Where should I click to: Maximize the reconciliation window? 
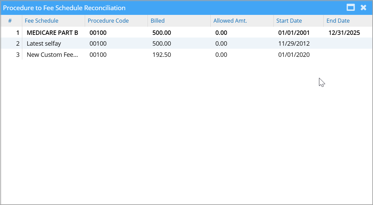tap(351, 8)
